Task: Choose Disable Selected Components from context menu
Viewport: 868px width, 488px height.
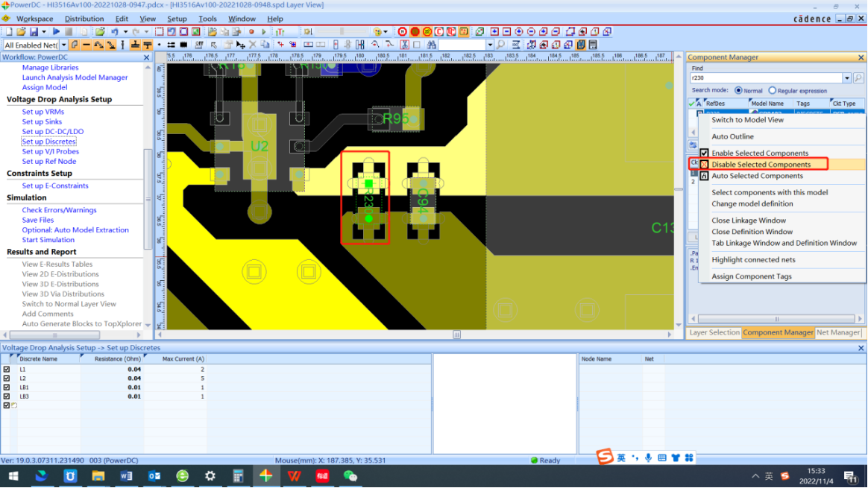Action: (761, 165)
